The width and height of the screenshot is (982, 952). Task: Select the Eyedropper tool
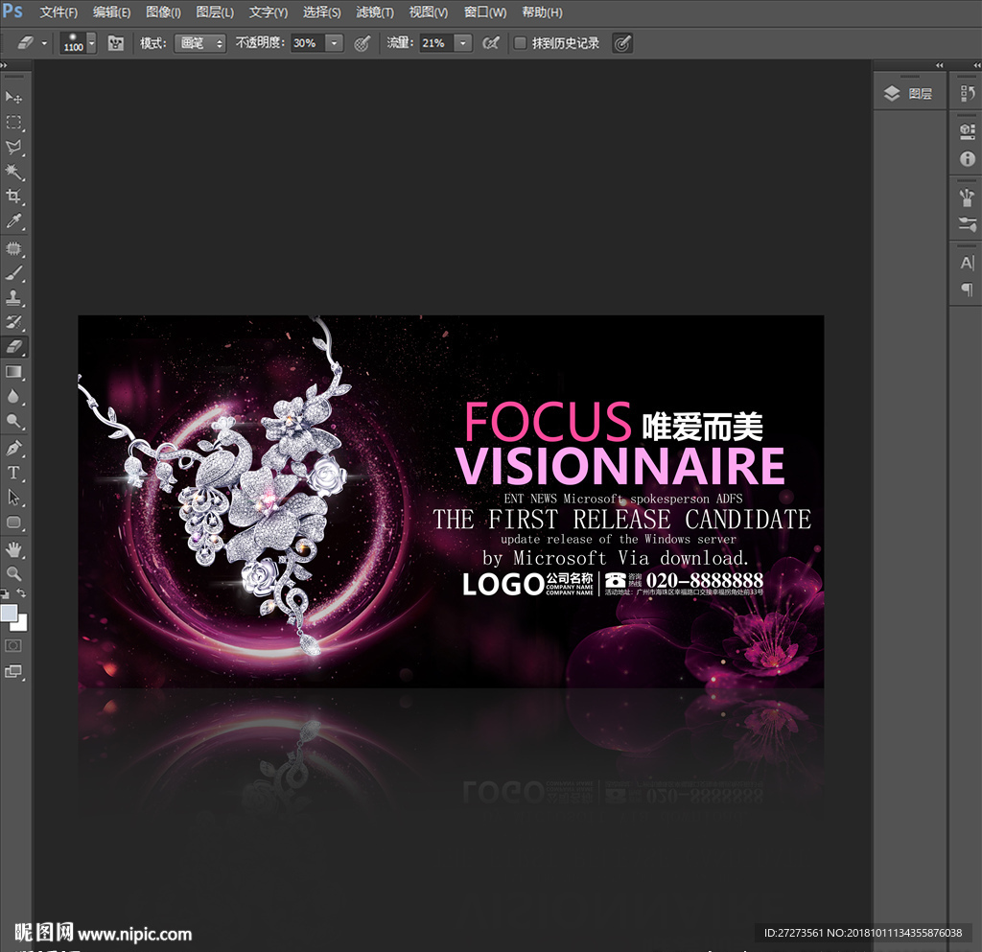(x=13, y=221)
